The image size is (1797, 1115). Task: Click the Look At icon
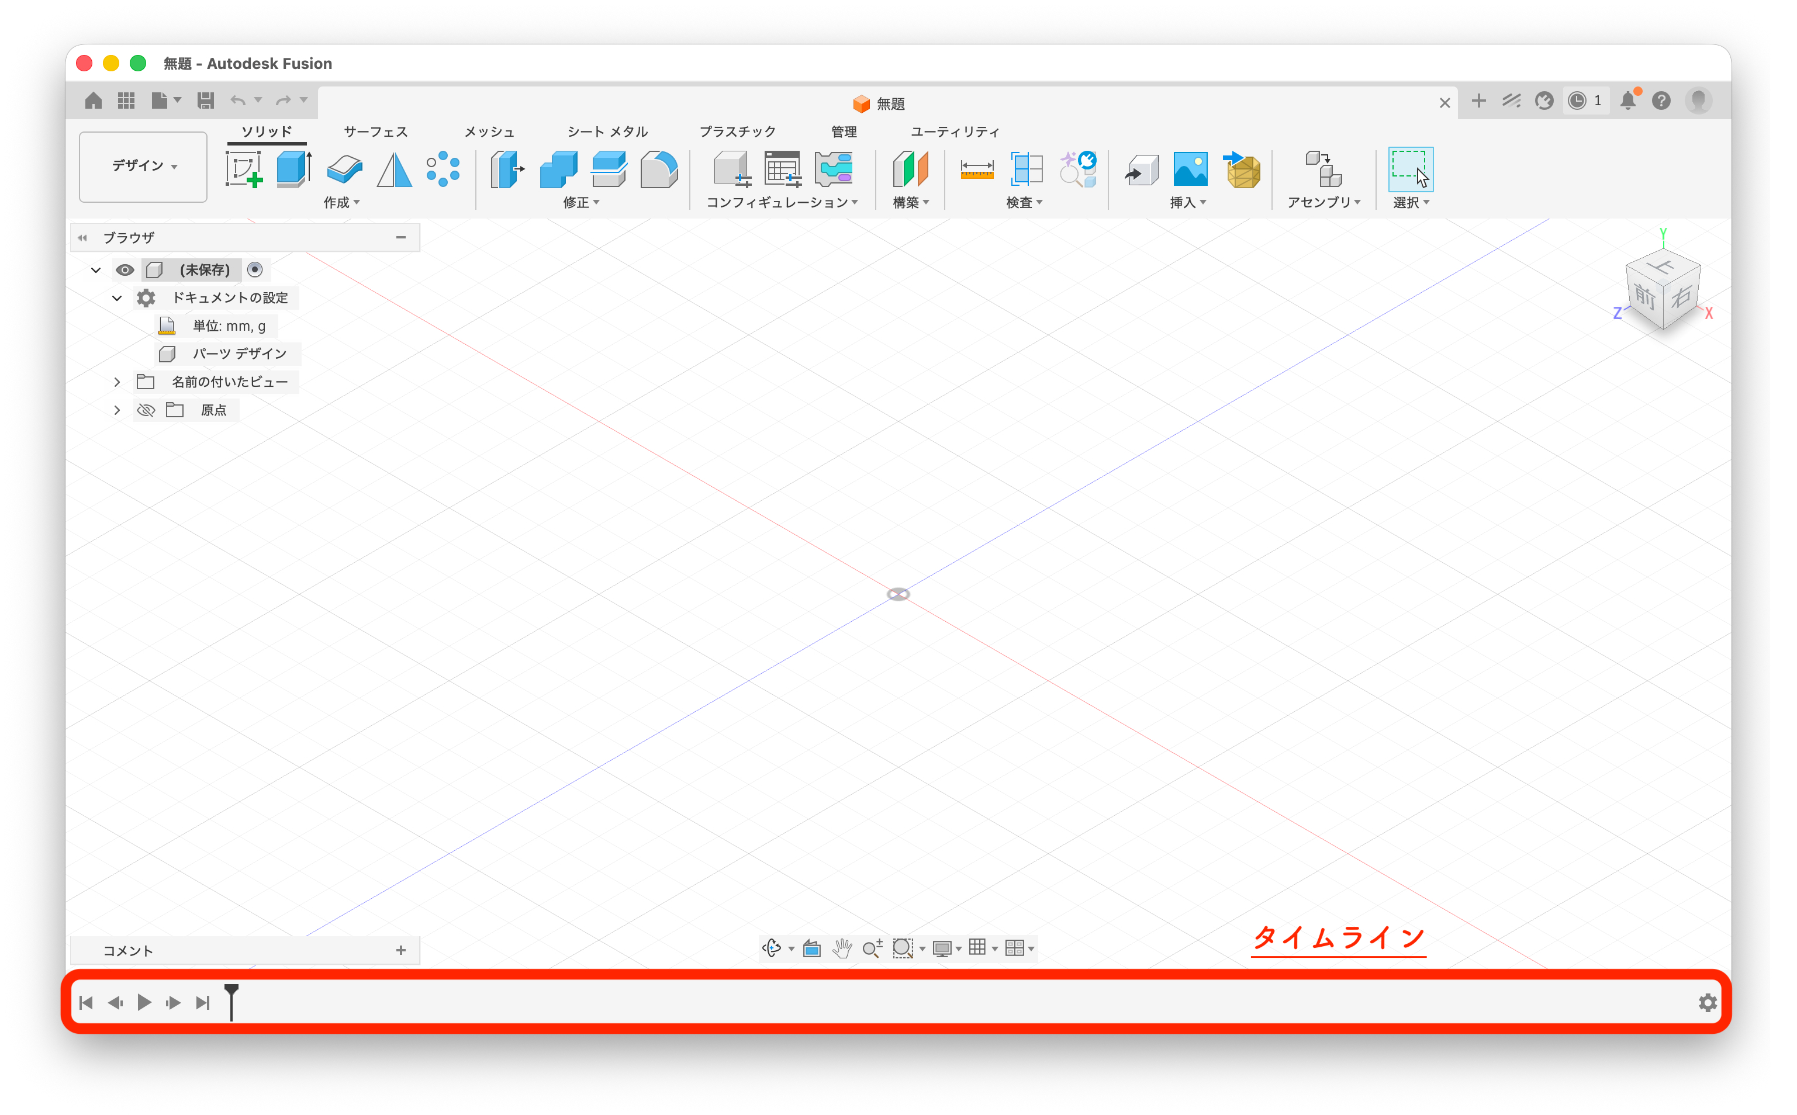[811, 948]
